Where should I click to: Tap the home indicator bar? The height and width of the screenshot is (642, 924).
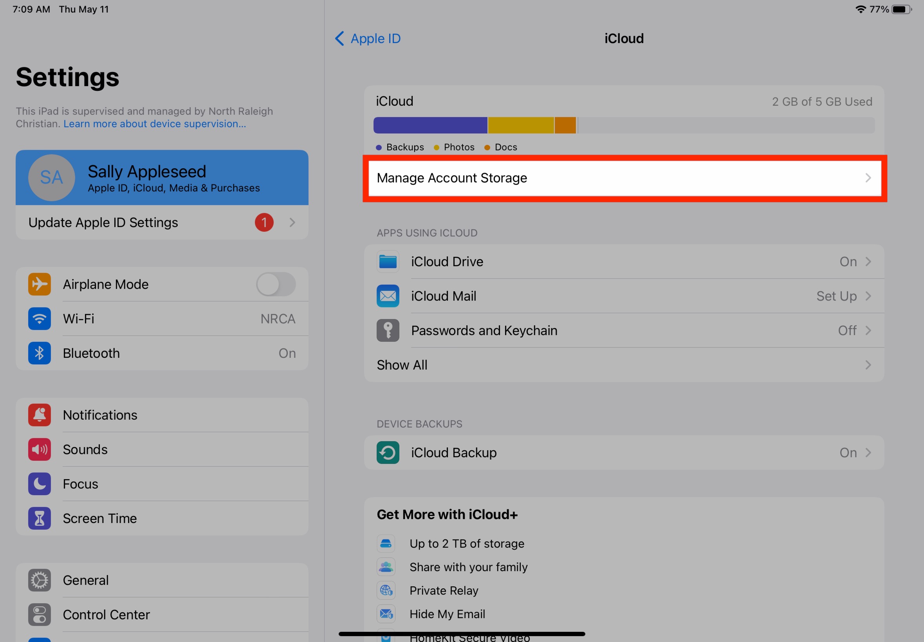[x=462, y=633]
